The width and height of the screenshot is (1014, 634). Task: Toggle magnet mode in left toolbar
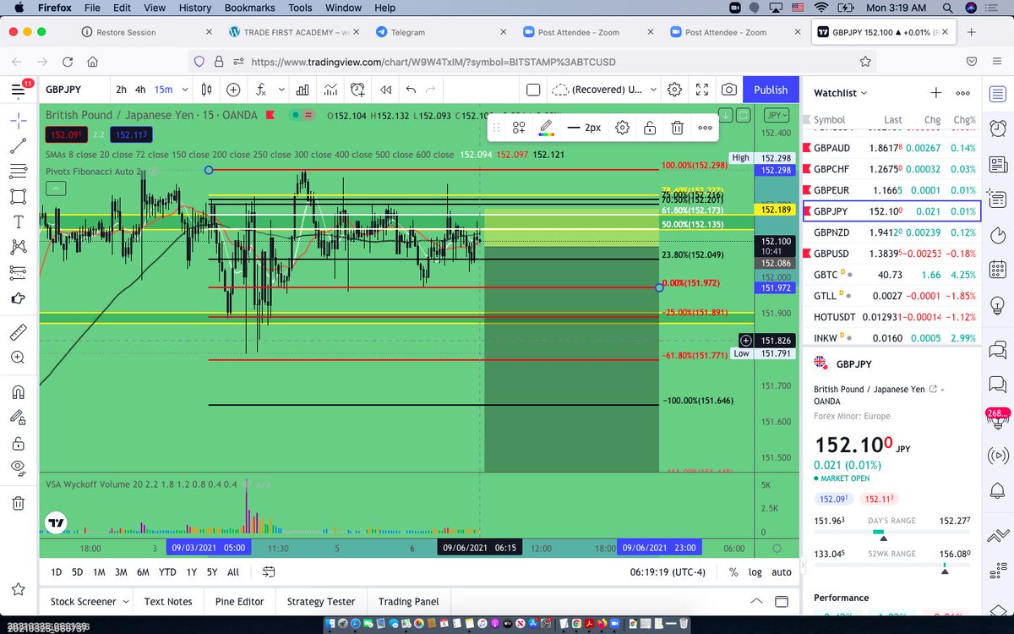18,392
